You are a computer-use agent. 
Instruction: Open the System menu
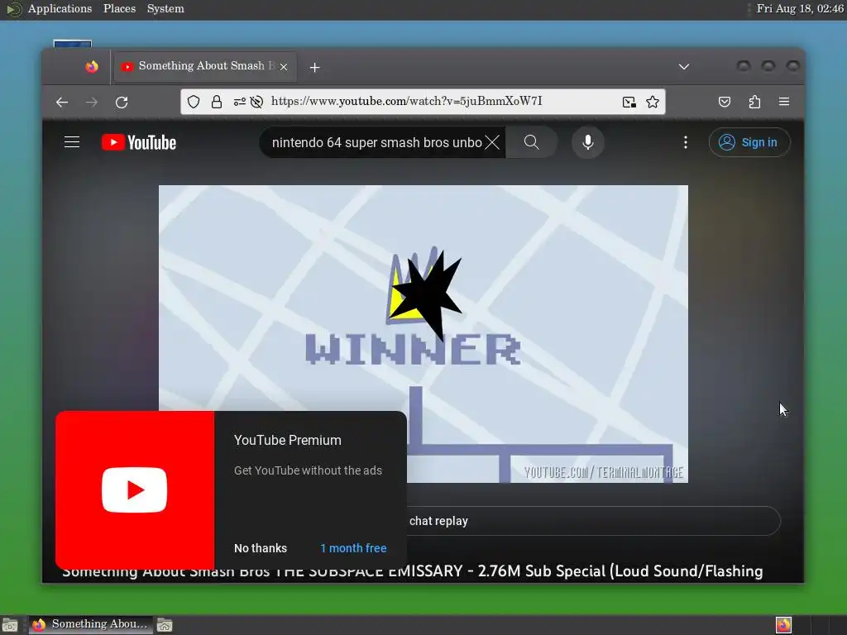pos(165,8)
